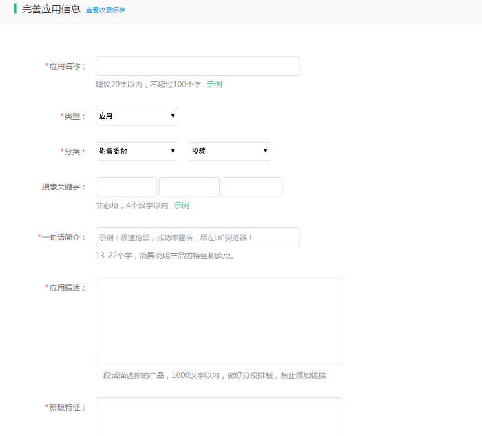Click inside the 新版特征 text area
Image resolution: width=482 pixels, height=436 pixels.
pos(218,416)
